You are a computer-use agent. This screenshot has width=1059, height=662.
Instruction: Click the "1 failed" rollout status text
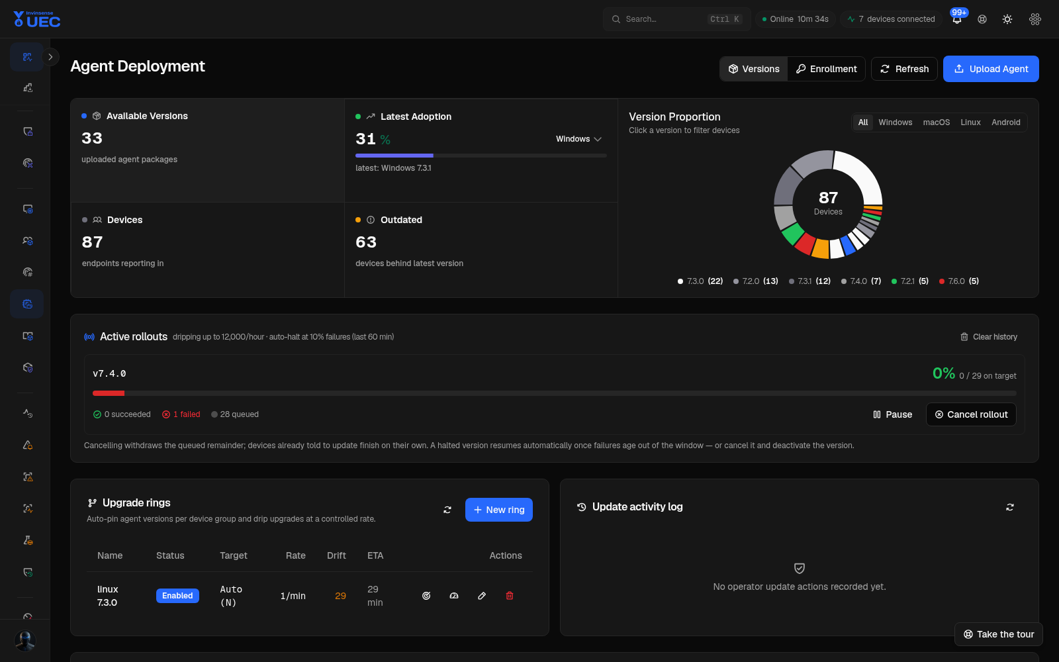click(181, 414)
